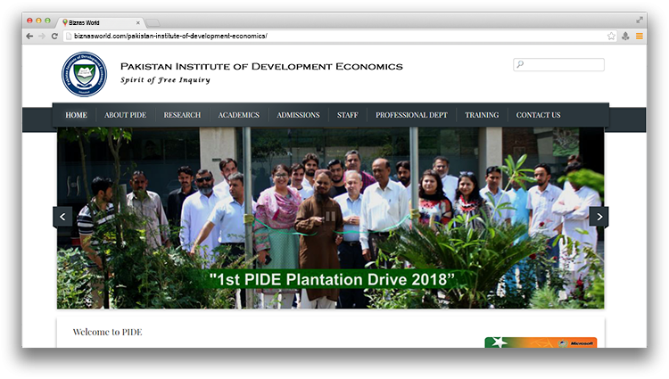Open the CONTACT US page

click(538, 115)
